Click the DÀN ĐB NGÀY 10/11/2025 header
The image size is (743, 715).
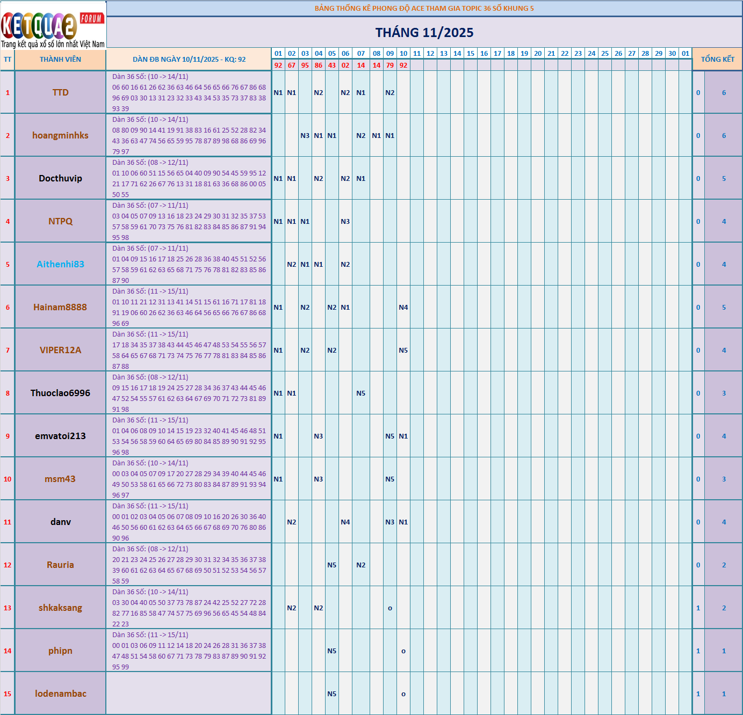coord(189,59)
